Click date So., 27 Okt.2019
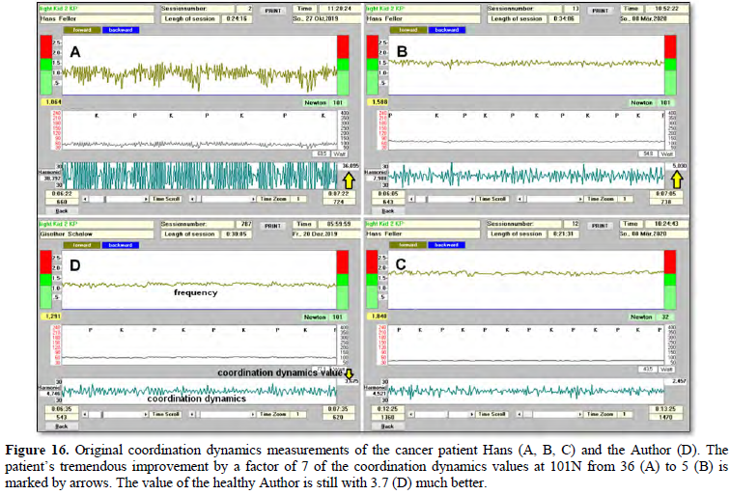The height and width of the screenshot is (495, 730). pyautogui.click(x=326, y=18)
